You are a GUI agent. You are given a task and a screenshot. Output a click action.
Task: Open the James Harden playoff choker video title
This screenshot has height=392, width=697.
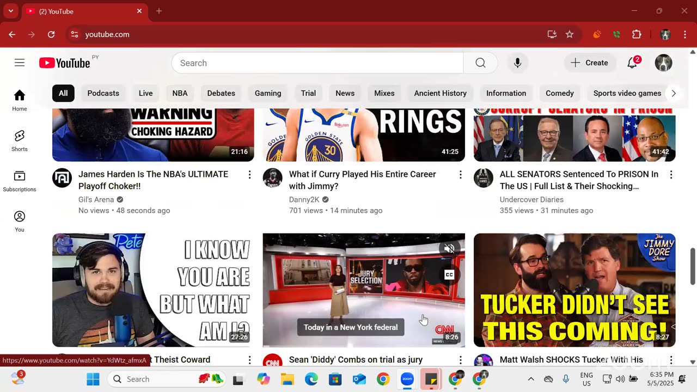(153, 180)
